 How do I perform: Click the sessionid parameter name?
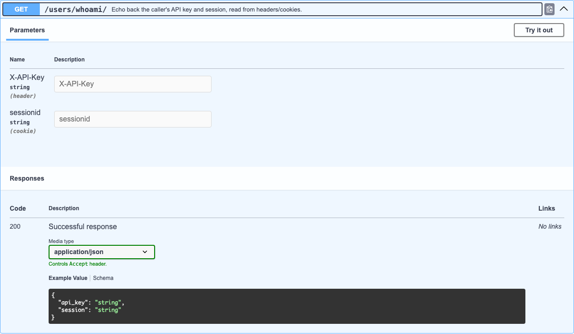[x=25, y=112]
